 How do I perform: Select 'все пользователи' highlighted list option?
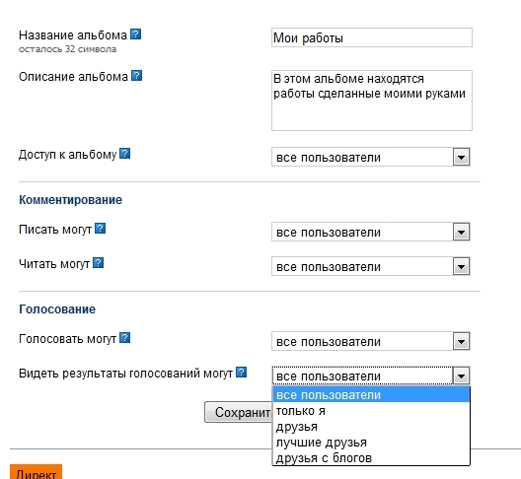[371, 395]
